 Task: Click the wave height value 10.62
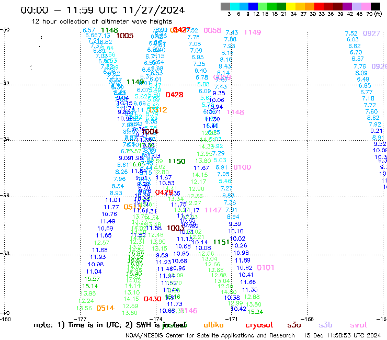[x=245, y=268]
